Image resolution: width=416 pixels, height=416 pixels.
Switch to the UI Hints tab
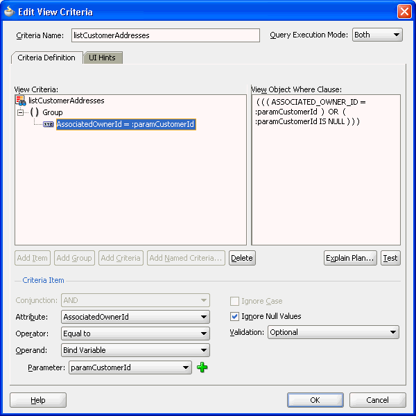pos(103,58)
